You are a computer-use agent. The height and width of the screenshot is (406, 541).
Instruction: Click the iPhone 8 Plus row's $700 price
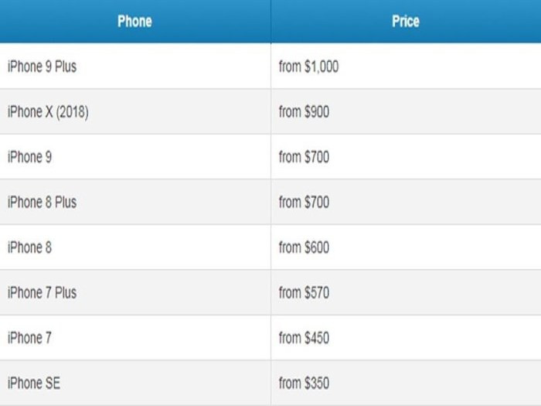pyautogui.click(x=304, y=203)
